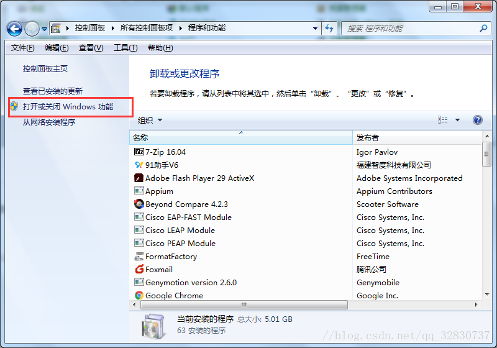Click the Cisco EAP-FAST Module icon
This screenshot has width=497, height=348.
tap(139, 217)
